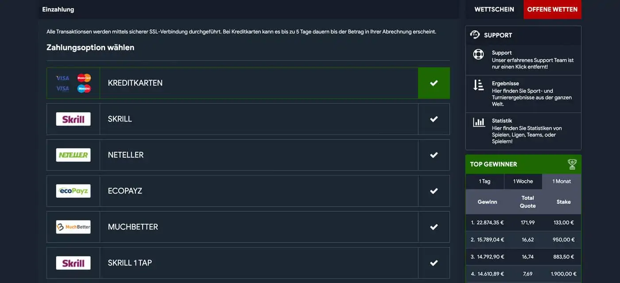Choose the KREDITKARTEN payment option
The image size is (620, 283).
[248, 83]
